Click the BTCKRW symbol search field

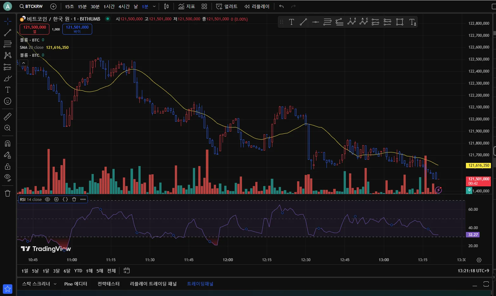pyautogui.click(x=31, y=6)
